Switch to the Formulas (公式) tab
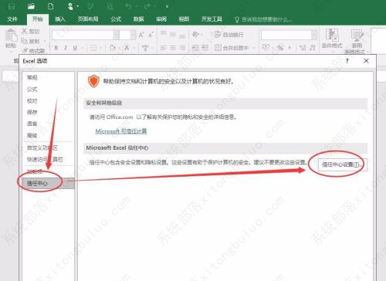The width and height of the screenshot is (386, 281). click(x=116, y=19)
